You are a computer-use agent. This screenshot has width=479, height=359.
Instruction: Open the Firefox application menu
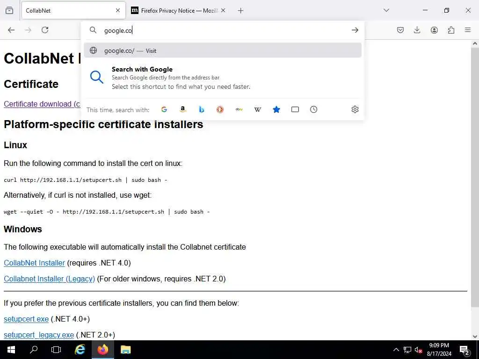[x=468, y=30]
